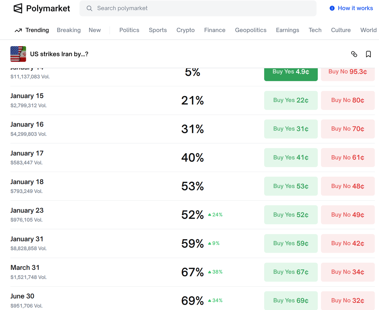Buy Yes at 4.9¢

click(291, 74)
